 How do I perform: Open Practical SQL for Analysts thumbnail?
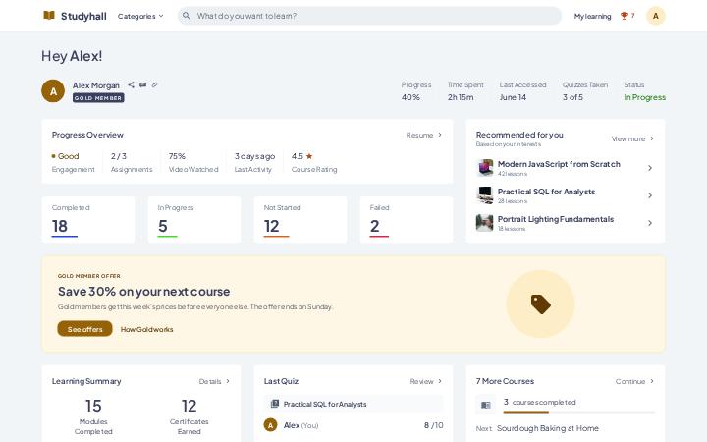tap(485, 195)
